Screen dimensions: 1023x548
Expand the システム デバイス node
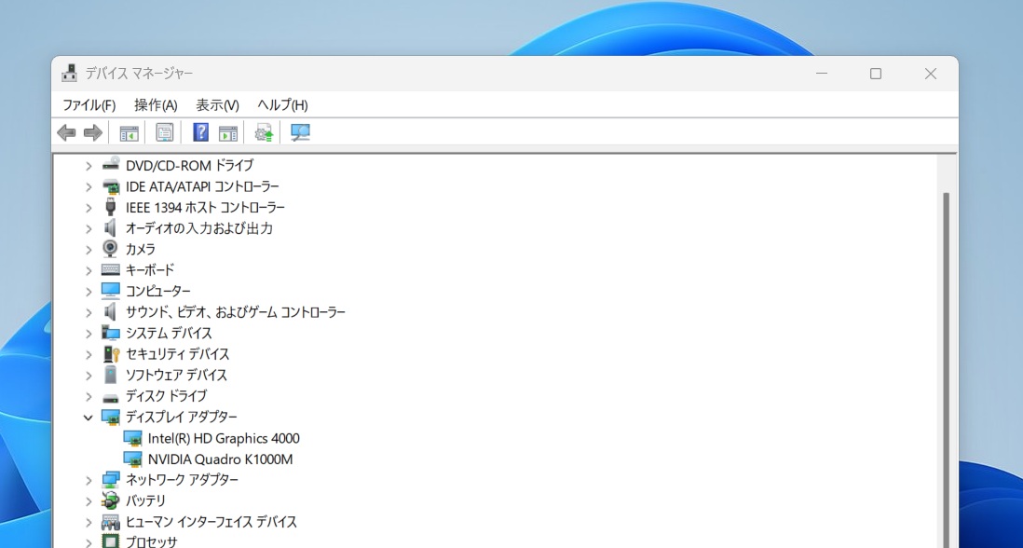coord(89,334)
